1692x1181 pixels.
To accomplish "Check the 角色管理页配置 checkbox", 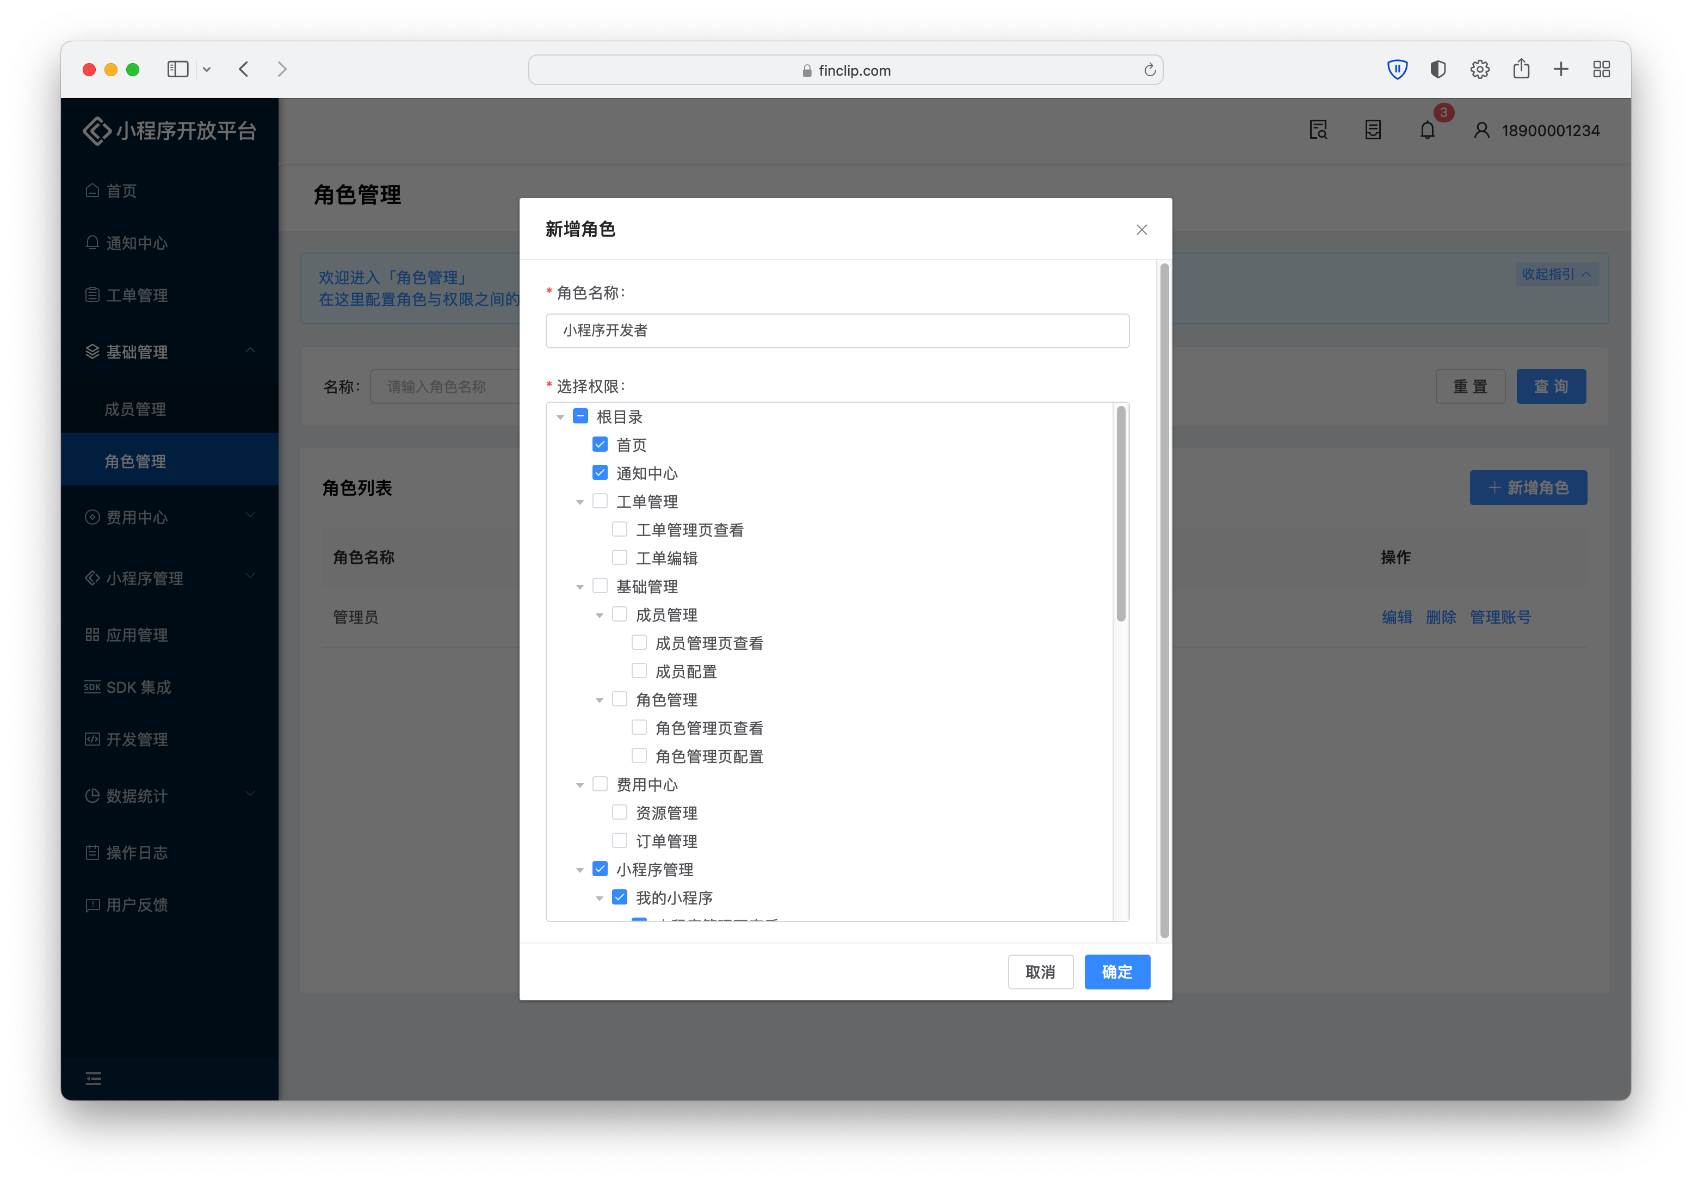I will (640, 755).
